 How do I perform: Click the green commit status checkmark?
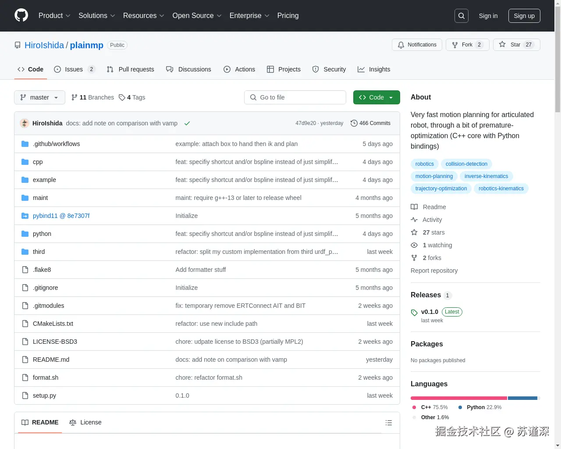(x=187, y=123)
